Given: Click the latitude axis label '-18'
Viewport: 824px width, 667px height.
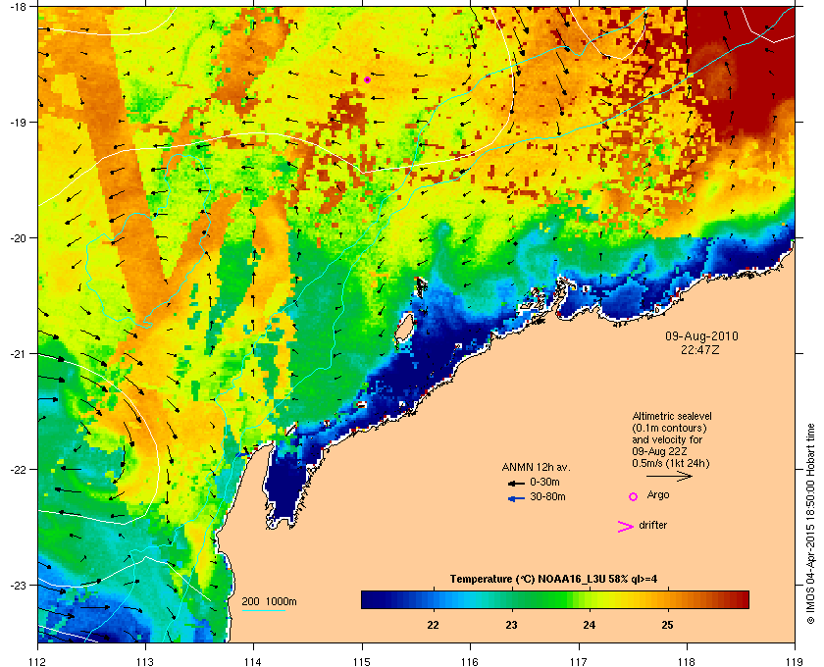Looking at the screenshot, I should (x=17, y=6).
